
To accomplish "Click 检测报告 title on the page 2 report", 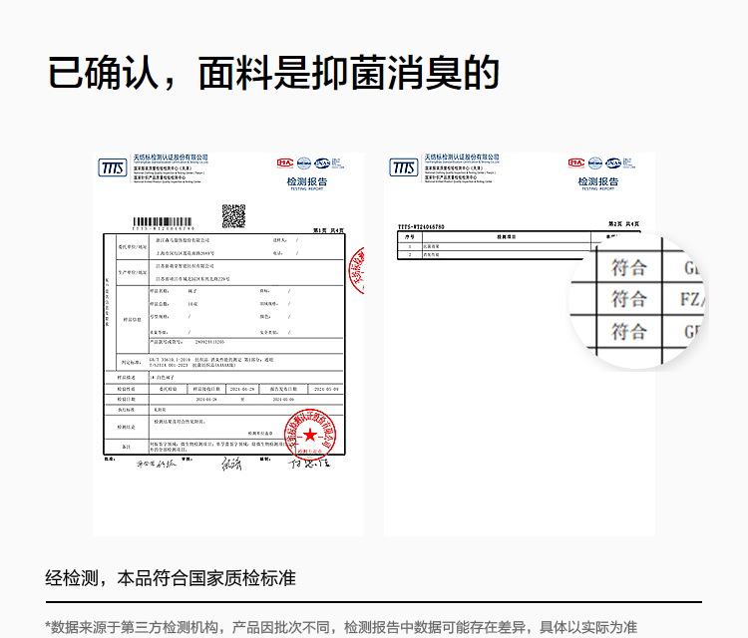I will [x=598, y=181].
